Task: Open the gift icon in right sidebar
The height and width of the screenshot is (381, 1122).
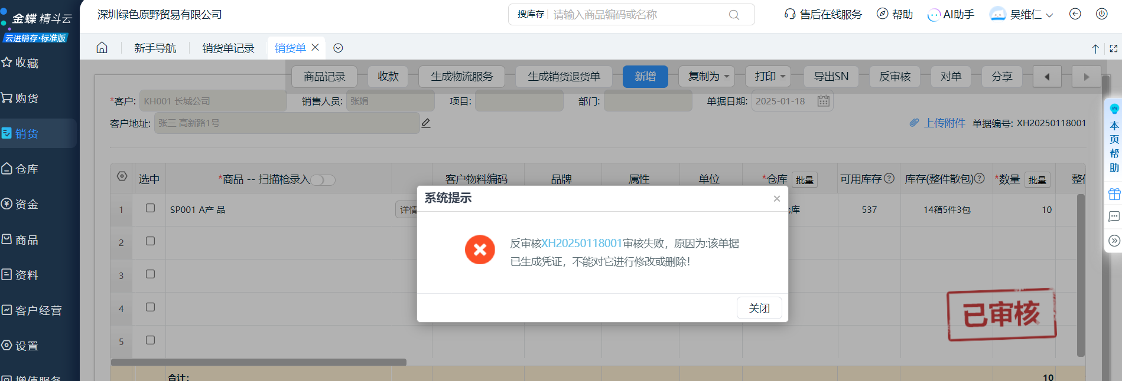Action: click(1114, 194)
